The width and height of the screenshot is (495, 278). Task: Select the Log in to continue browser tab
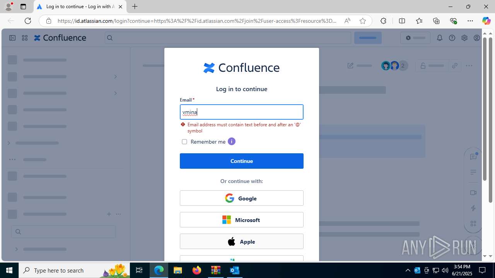pos(79,7)
